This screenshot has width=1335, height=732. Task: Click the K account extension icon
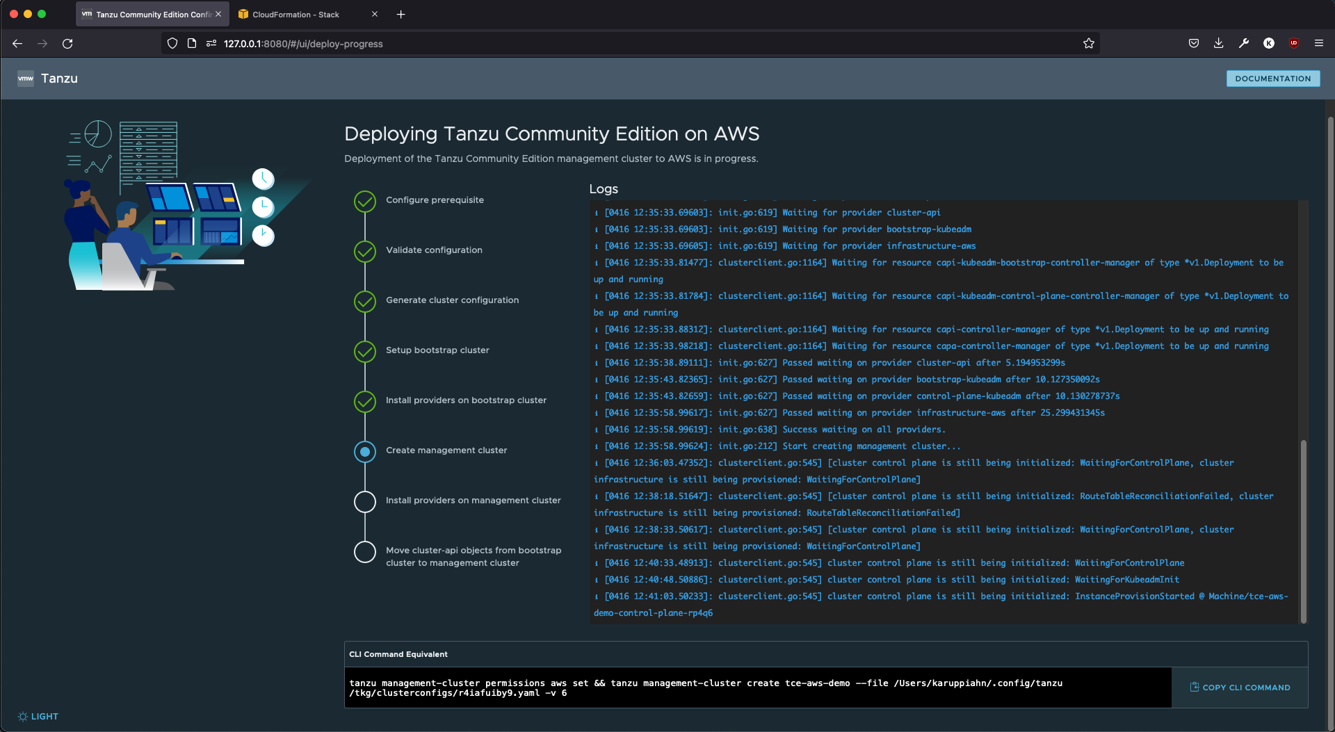click(x=1269, y=43)
